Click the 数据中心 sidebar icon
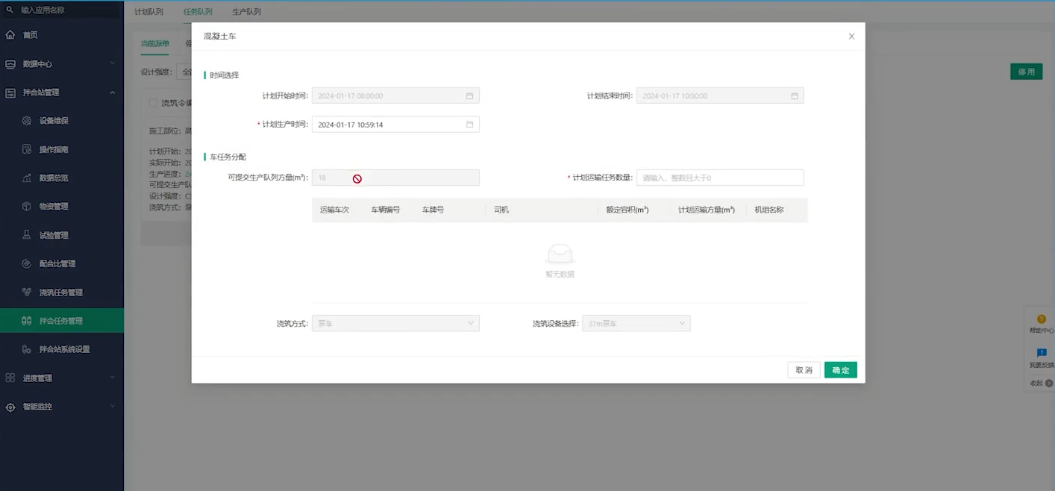The width and height of the screenshot is (1055, 491). 10,64
